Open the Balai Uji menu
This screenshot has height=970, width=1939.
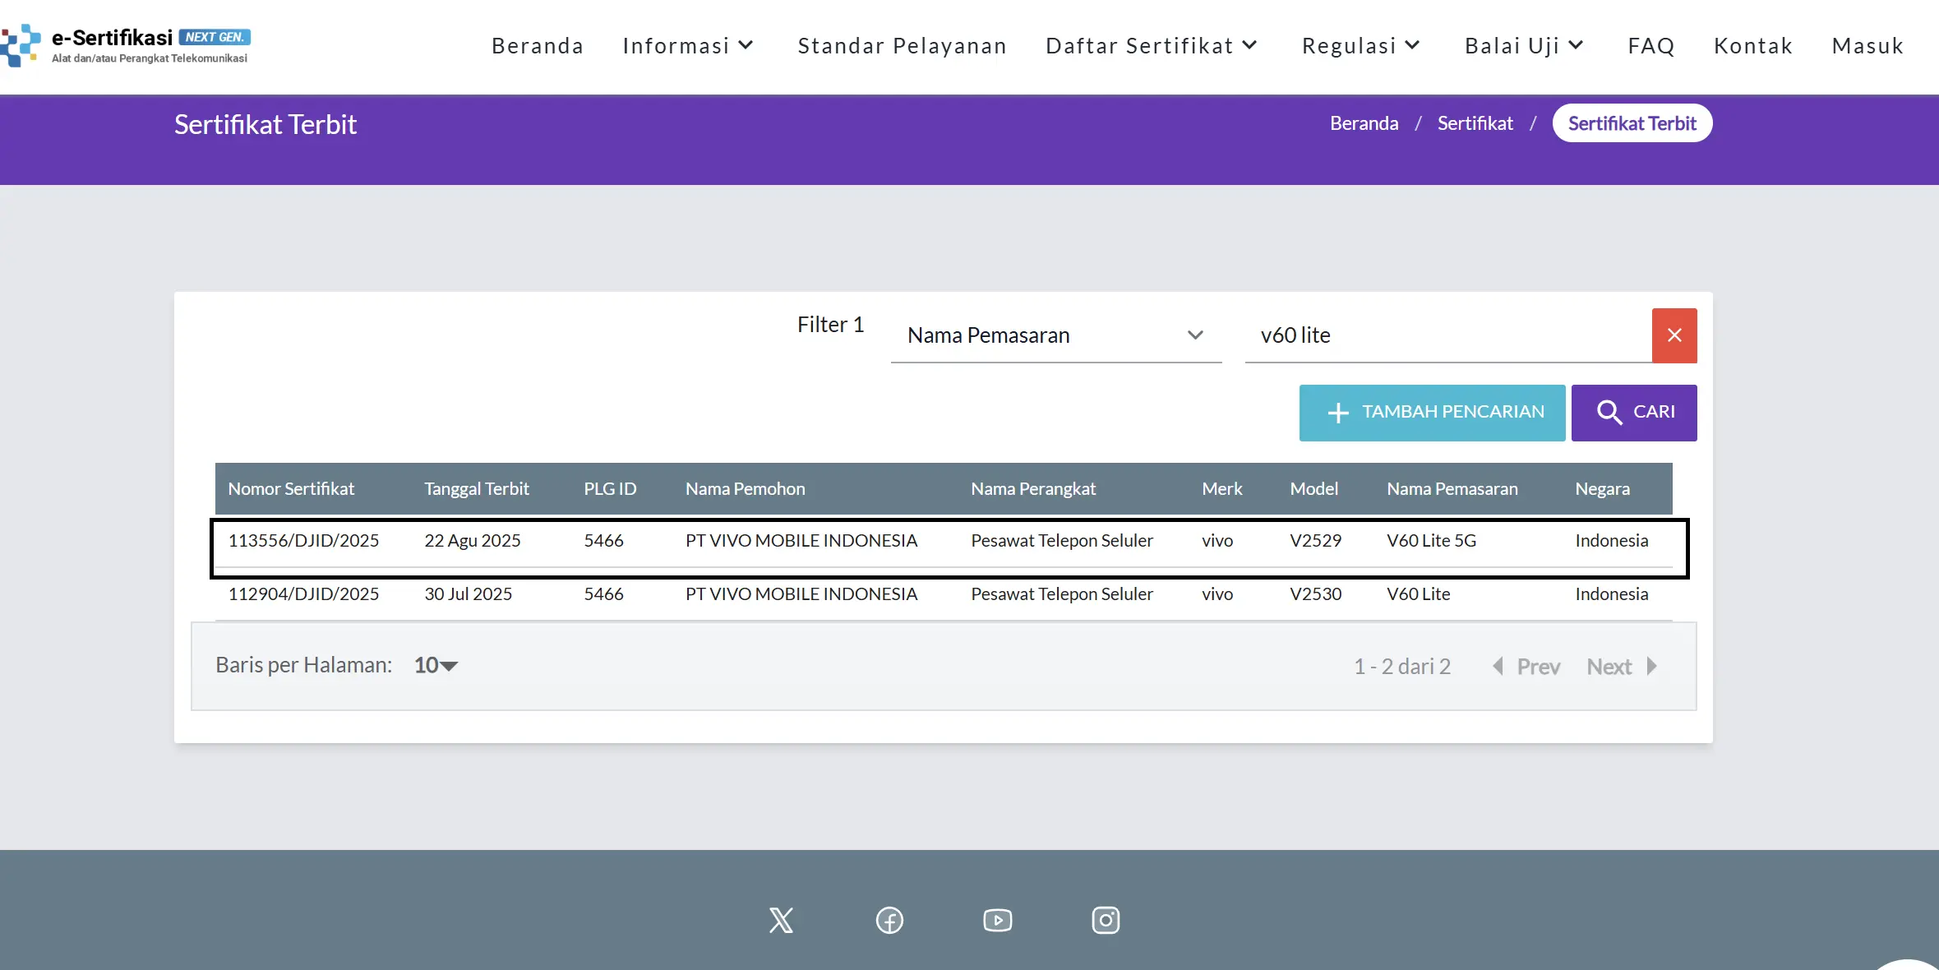[x=1523, y=46]
